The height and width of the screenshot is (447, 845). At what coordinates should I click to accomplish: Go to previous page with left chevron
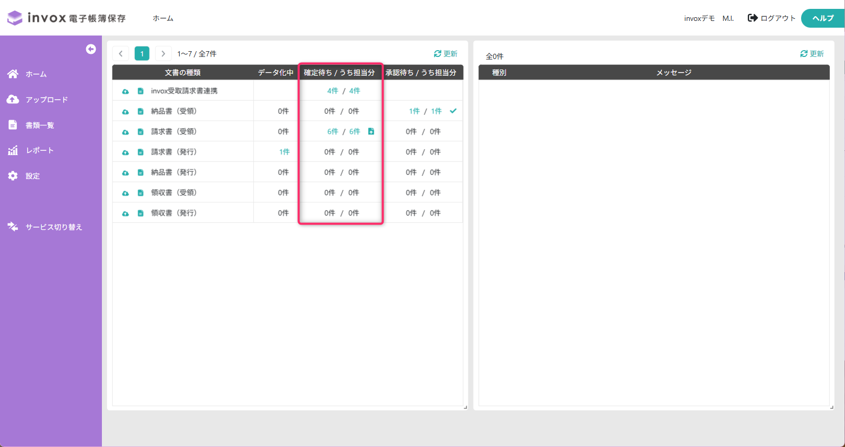pos(121,53)
